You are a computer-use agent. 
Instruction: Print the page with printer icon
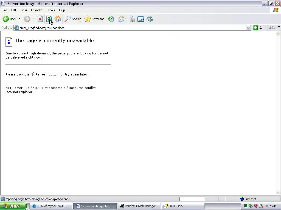[x=132, y=19]
